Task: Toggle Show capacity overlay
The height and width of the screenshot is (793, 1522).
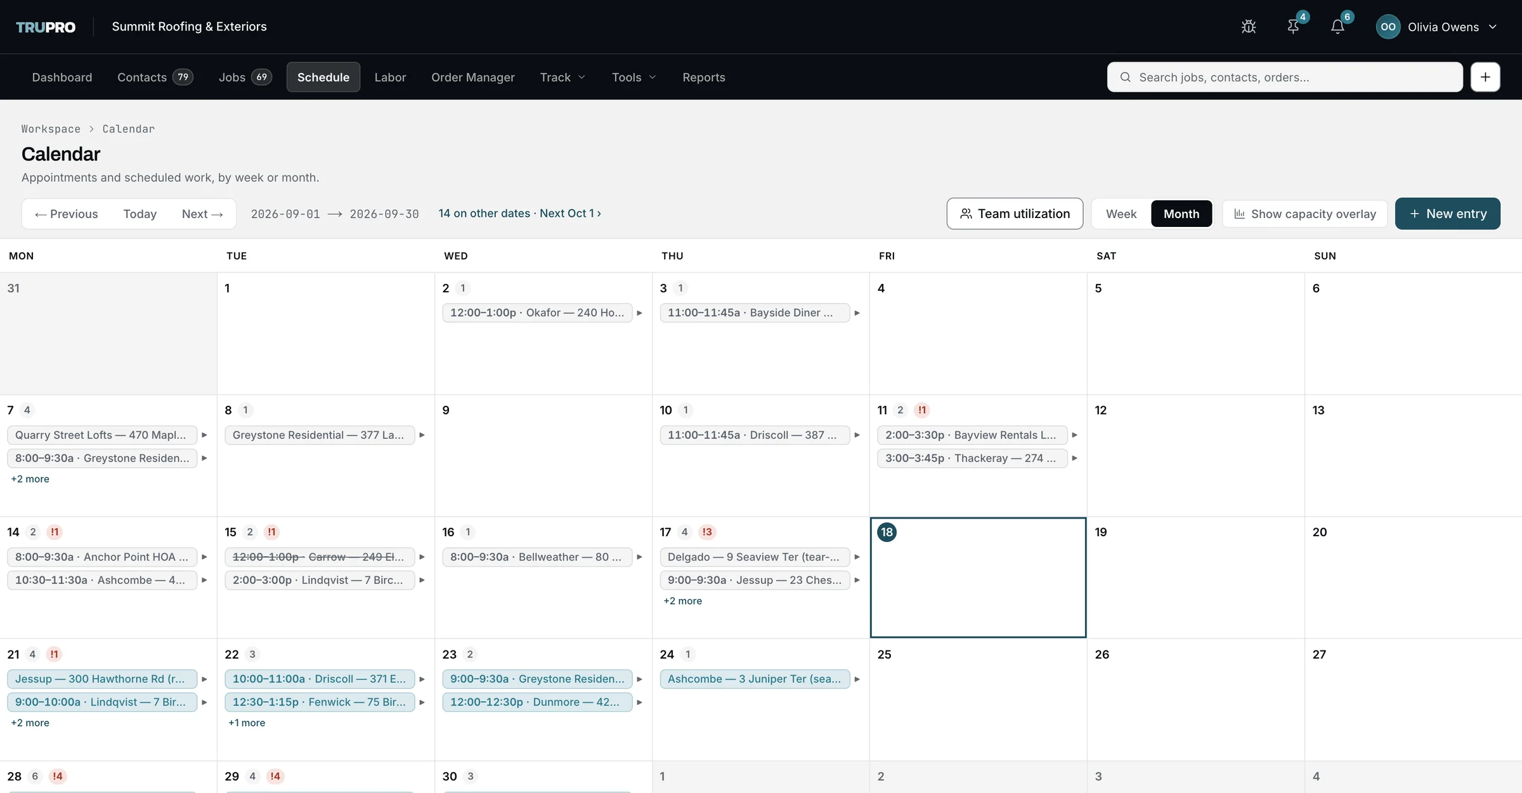Action: coord(1304,214)
